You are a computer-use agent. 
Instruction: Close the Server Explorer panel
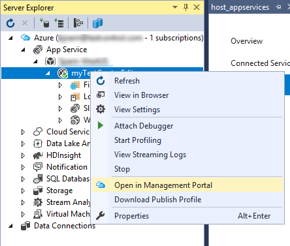point(197,7)
